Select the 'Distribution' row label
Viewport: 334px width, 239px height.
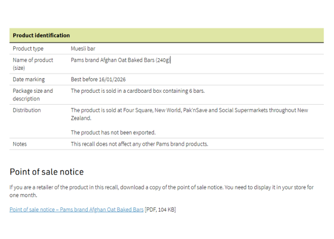(x=27, y=110)
